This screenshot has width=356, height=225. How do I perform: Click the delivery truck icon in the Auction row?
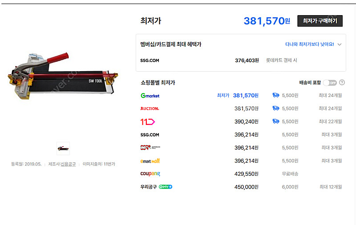coord(275,108)
